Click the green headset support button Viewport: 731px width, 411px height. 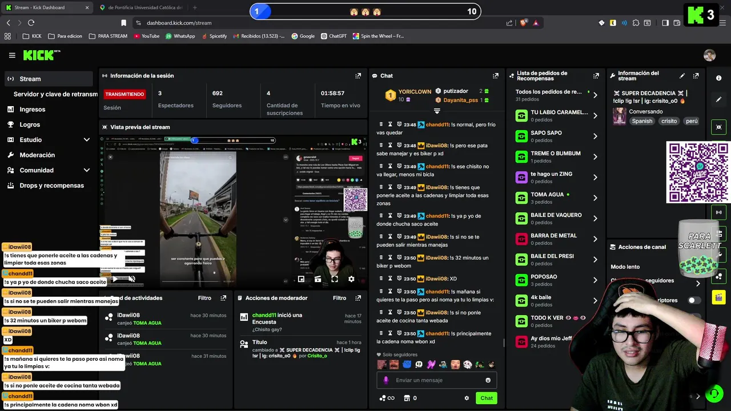[714, 394]
